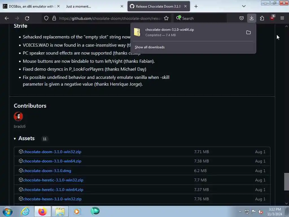Download chocolate-doom-3.1.0.dmg asset
The height and width of the screenshot is (217, 289).
click(47, 171)
